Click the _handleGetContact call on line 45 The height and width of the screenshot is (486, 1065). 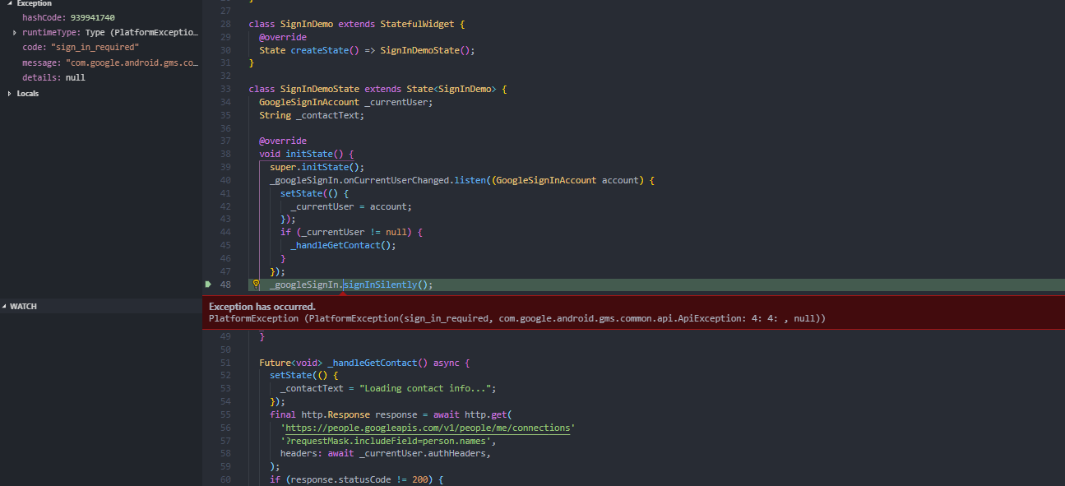[x=335, y=244]
